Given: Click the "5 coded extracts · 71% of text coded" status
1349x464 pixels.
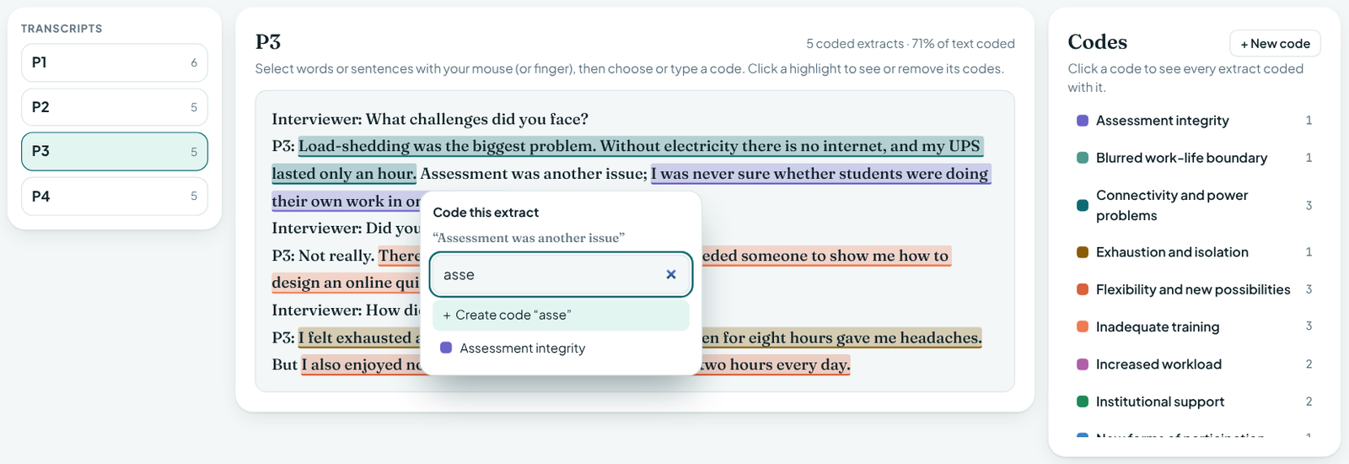Looking at the screenshot, I should (x=911, y=44).
